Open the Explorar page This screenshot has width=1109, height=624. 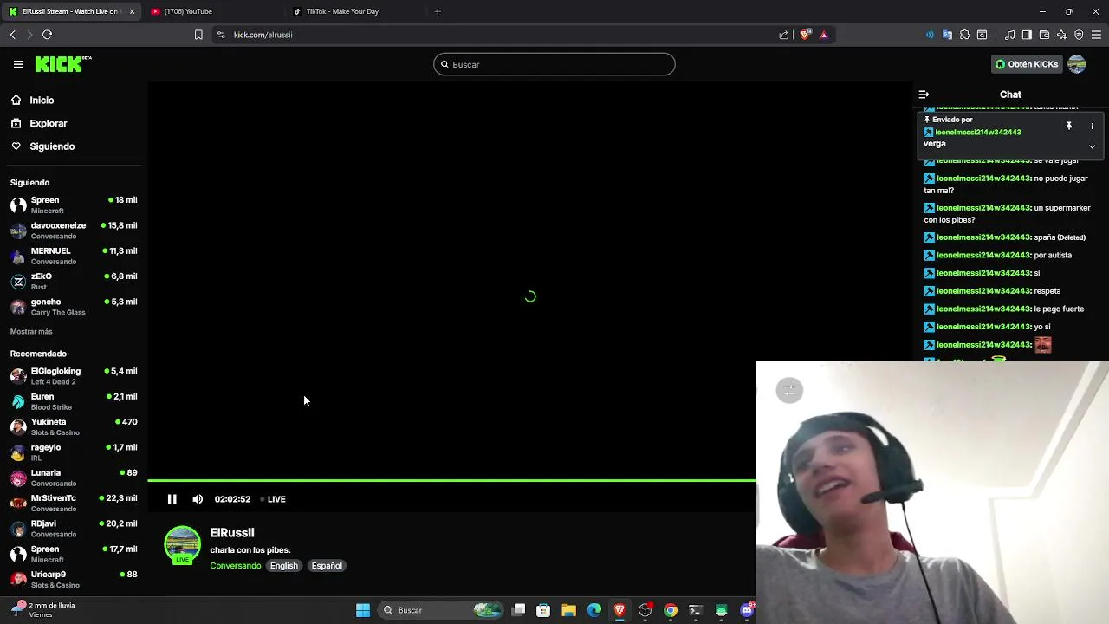coord(38,123)
